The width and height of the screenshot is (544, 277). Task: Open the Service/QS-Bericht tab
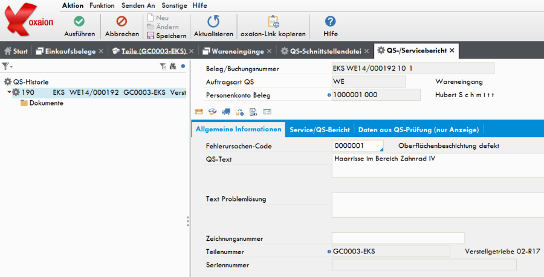320,130
